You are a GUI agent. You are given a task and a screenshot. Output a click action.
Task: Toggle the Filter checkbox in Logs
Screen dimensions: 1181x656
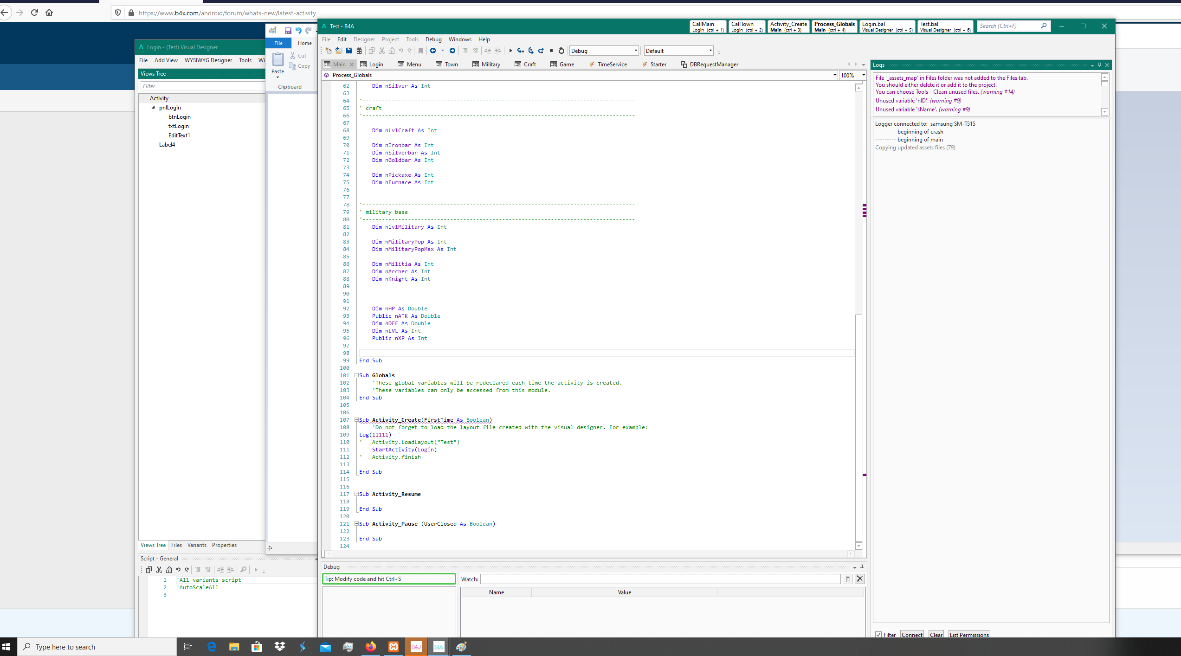click(x=878, y=635)
